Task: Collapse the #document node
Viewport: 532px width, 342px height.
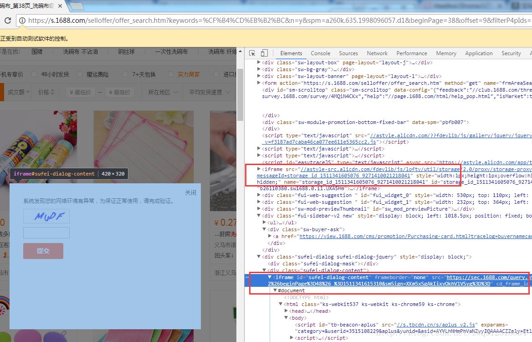Action: (275, 290)
